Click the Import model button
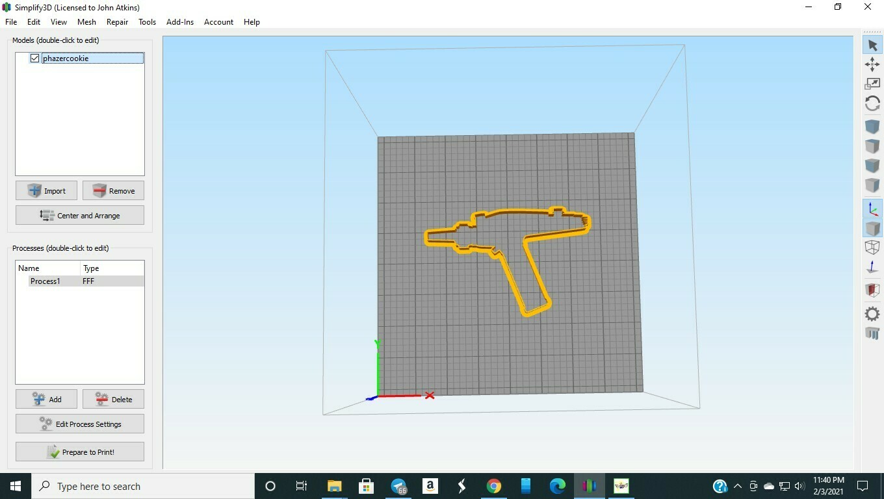Image resolution: width=884 pixels, height=499 pixels. pos(46,190)
